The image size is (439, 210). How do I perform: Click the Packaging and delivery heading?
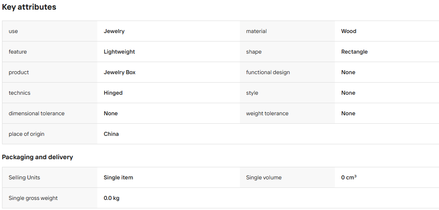38,157
